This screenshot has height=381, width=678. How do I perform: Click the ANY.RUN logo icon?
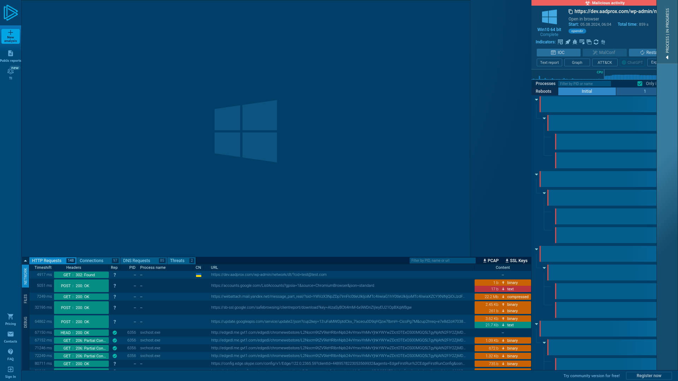[x=11, y=13]
